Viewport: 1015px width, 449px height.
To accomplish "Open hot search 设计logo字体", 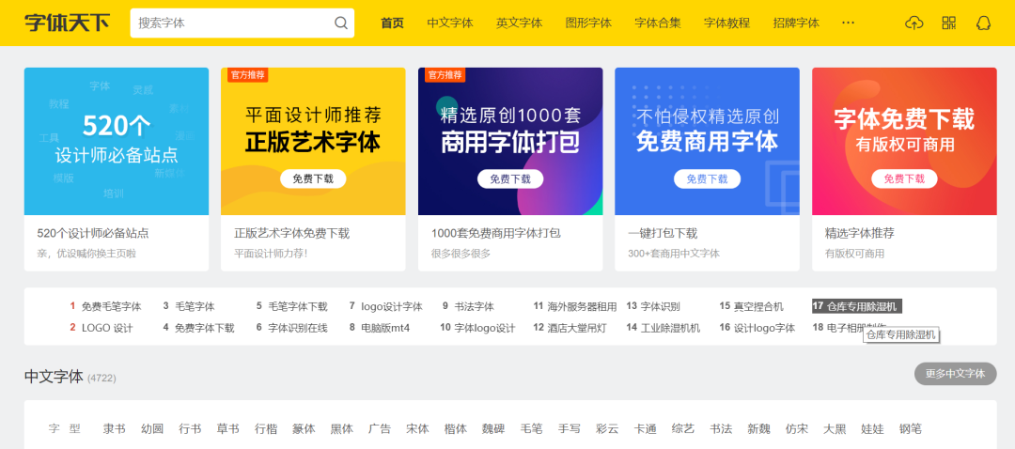I will click(x=764, y=328).
